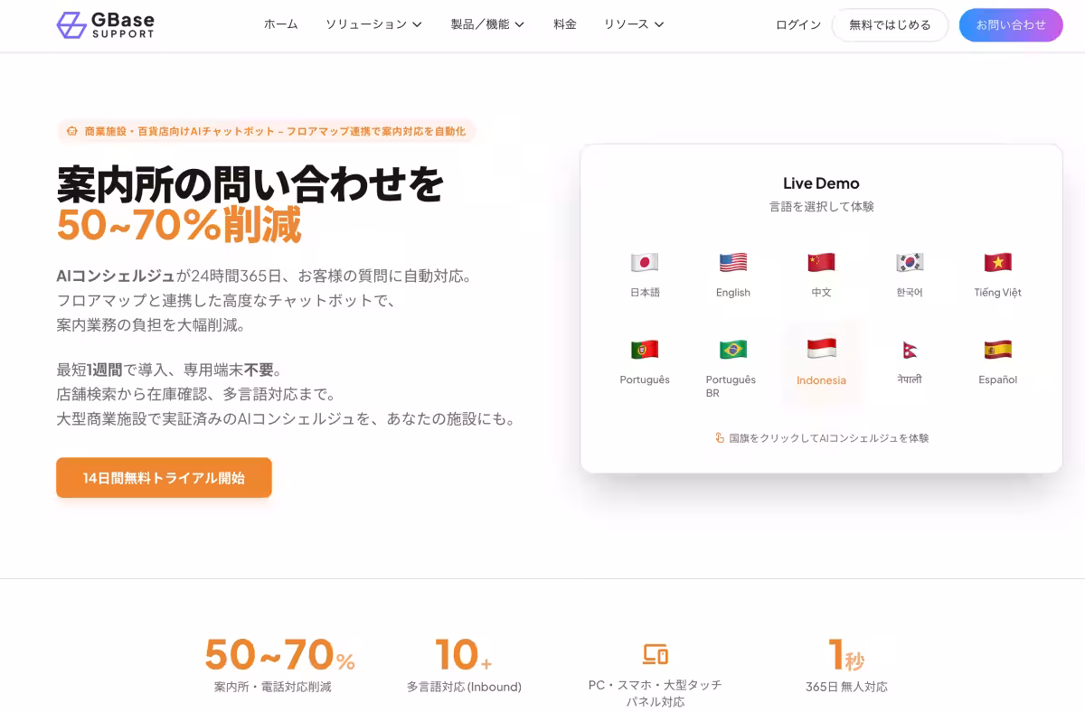This screenshot has width=1085, height=712.
Task: Click the 365日 無人対応 caption
Action: click(x=846, y=688)
